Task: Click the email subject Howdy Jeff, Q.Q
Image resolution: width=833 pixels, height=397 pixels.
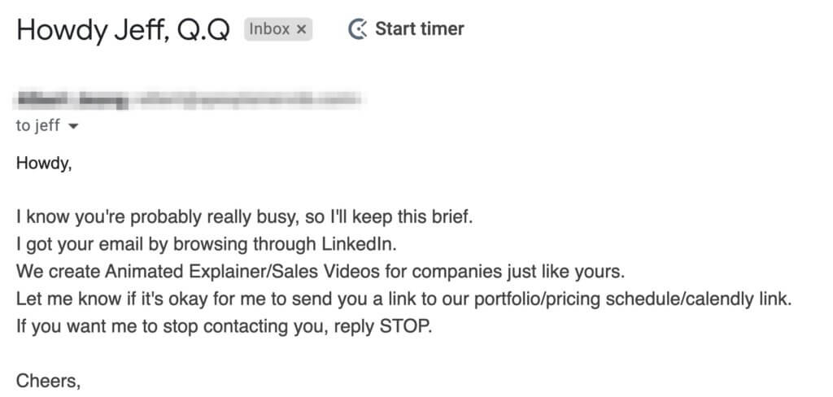Action: (x=124, y=30)
